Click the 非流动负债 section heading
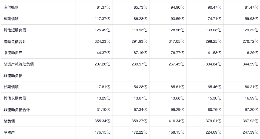260x139 pixels. pos(13,76)
